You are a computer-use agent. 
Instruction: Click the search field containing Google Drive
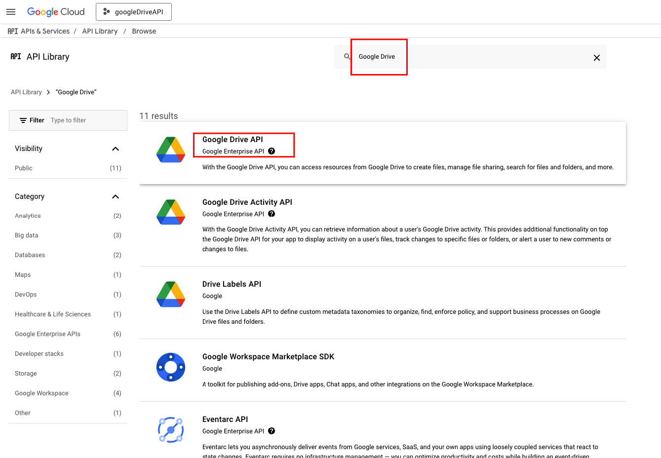point(470,57)
